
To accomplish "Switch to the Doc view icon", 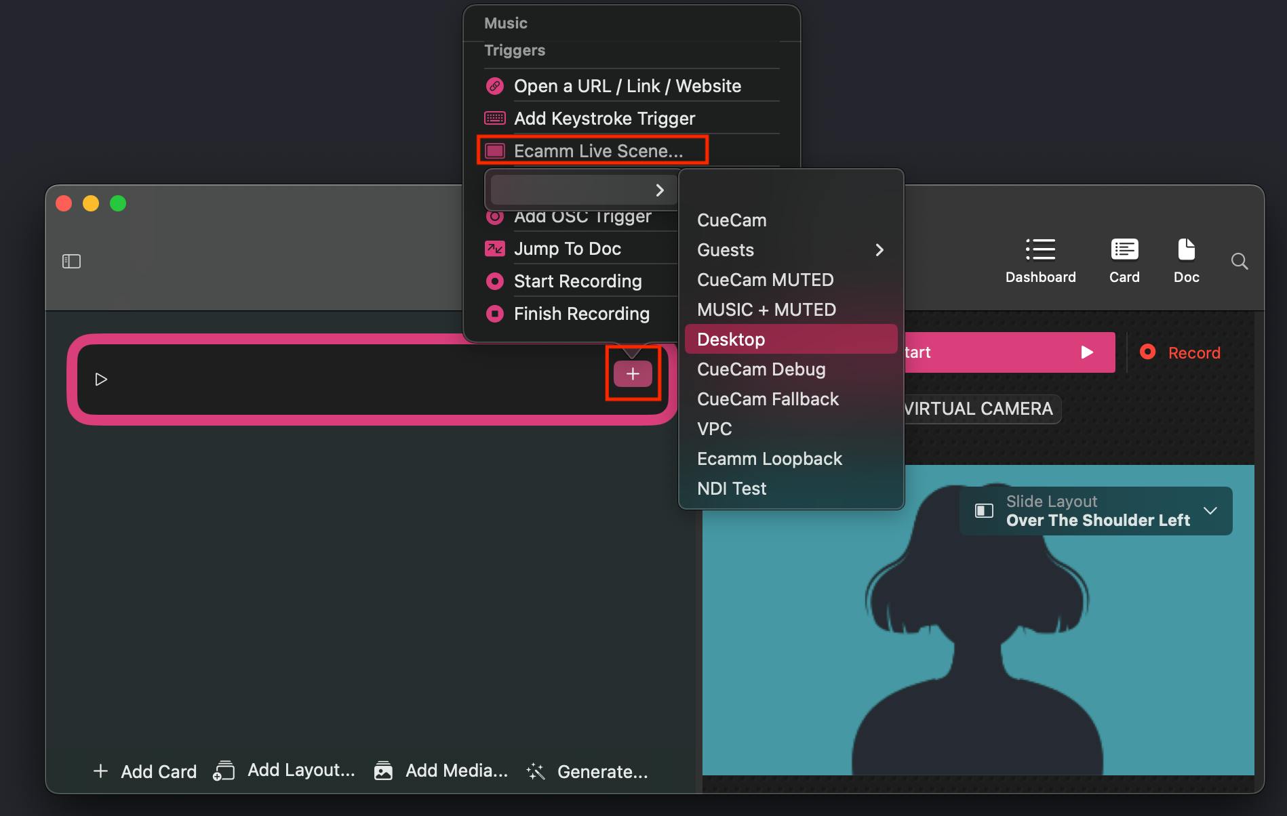I will tap(1187, 249).
